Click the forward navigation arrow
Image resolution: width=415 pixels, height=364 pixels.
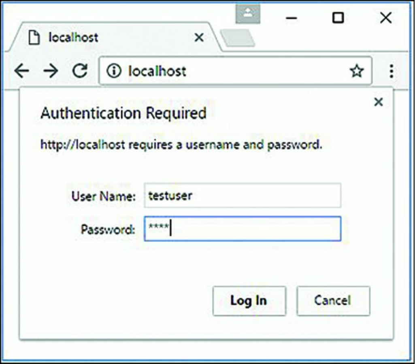51,71
